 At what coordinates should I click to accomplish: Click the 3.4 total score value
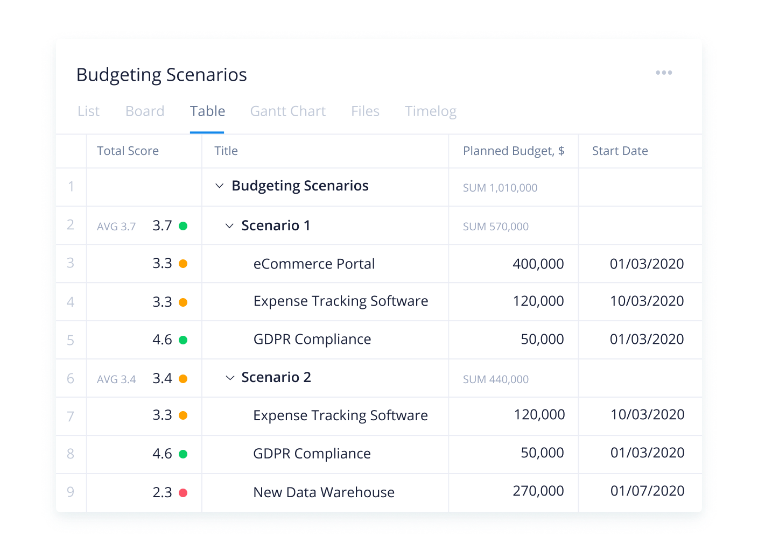(162, 379)
